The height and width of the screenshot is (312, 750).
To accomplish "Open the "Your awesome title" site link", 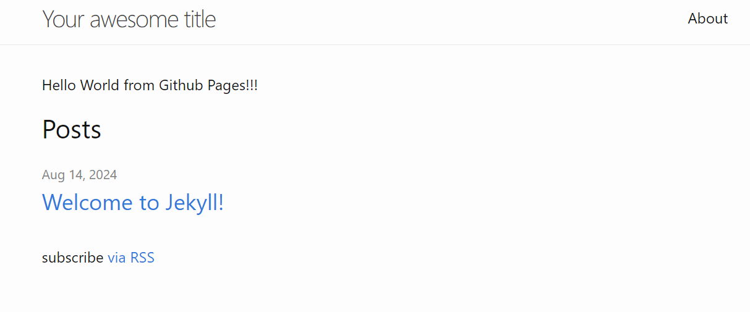I will [129, 19].
